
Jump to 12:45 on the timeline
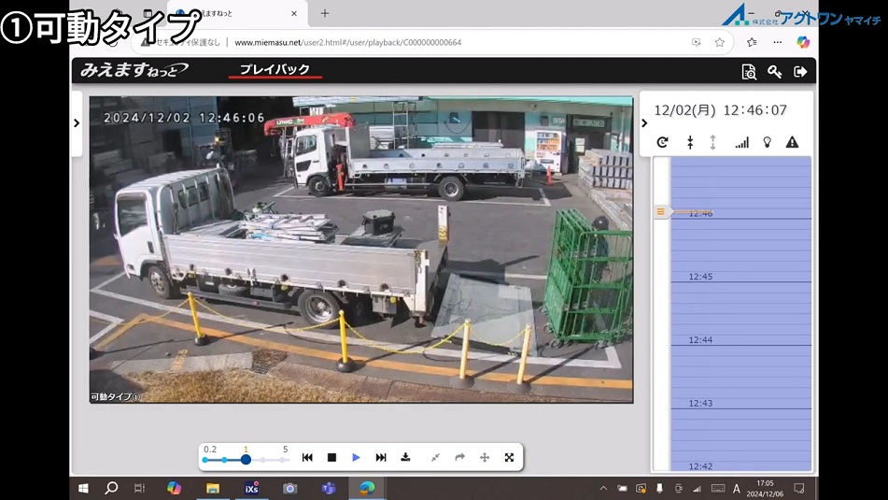coord(700,277)
